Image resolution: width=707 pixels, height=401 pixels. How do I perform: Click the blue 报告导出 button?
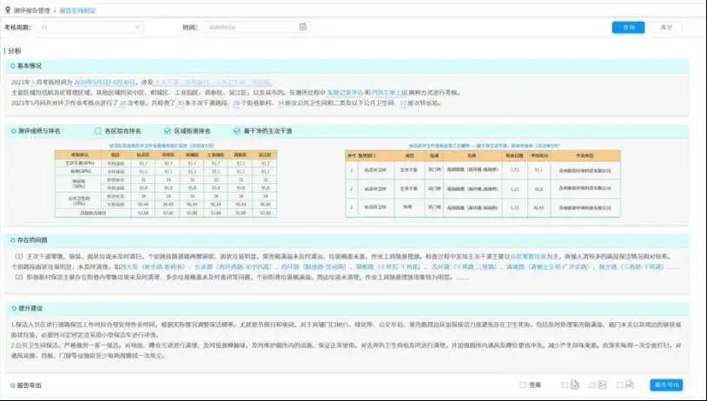click(667, 385)
